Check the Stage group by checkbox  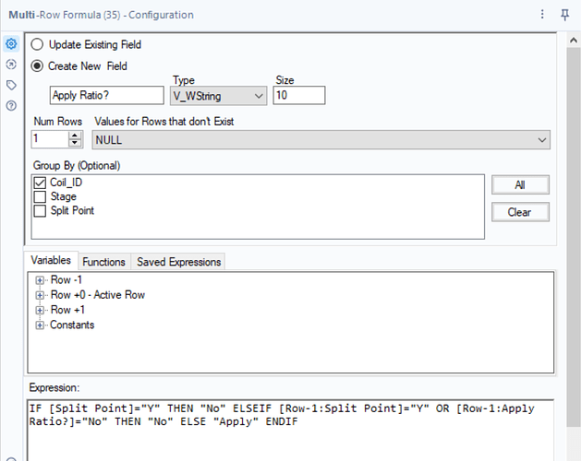click(40, 196)
